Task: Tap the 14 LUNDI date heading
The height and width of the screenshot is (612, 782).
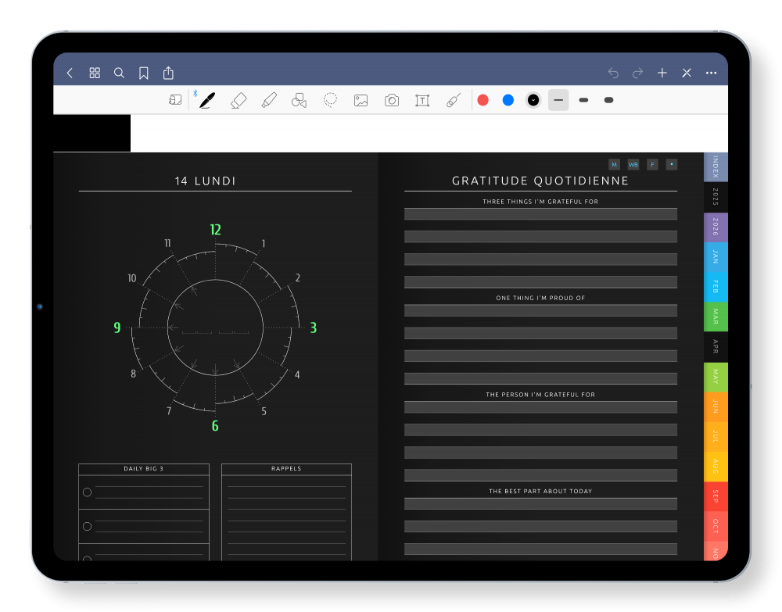Action: pos(205,181)
